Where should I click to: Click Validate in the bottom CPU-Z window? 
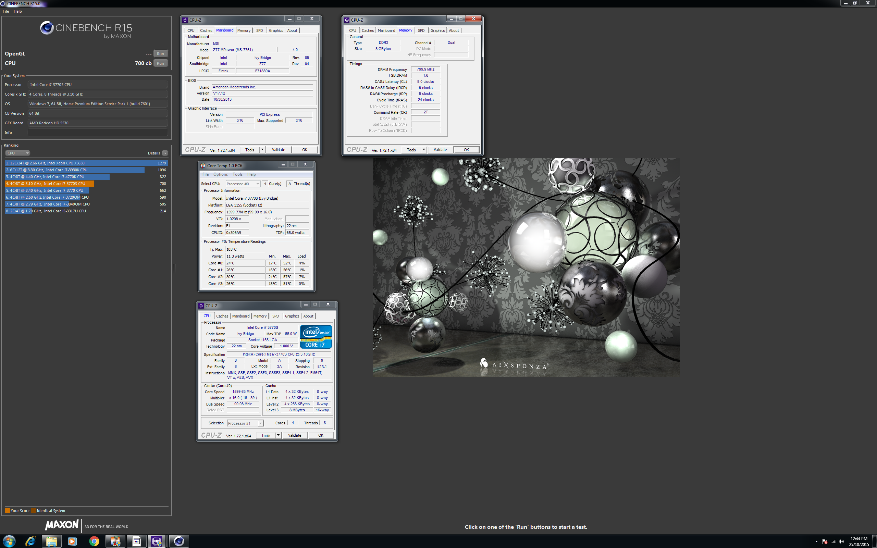pyautogui.click(x=294, y=435)
